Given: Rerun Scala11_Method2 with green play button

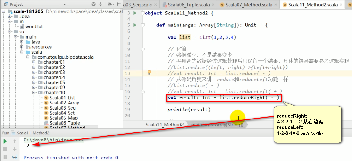Looking at the screenshot, I should click(5, 141).
